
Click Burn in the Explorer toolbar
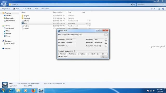pyautogui.click(x=36, y=9)
